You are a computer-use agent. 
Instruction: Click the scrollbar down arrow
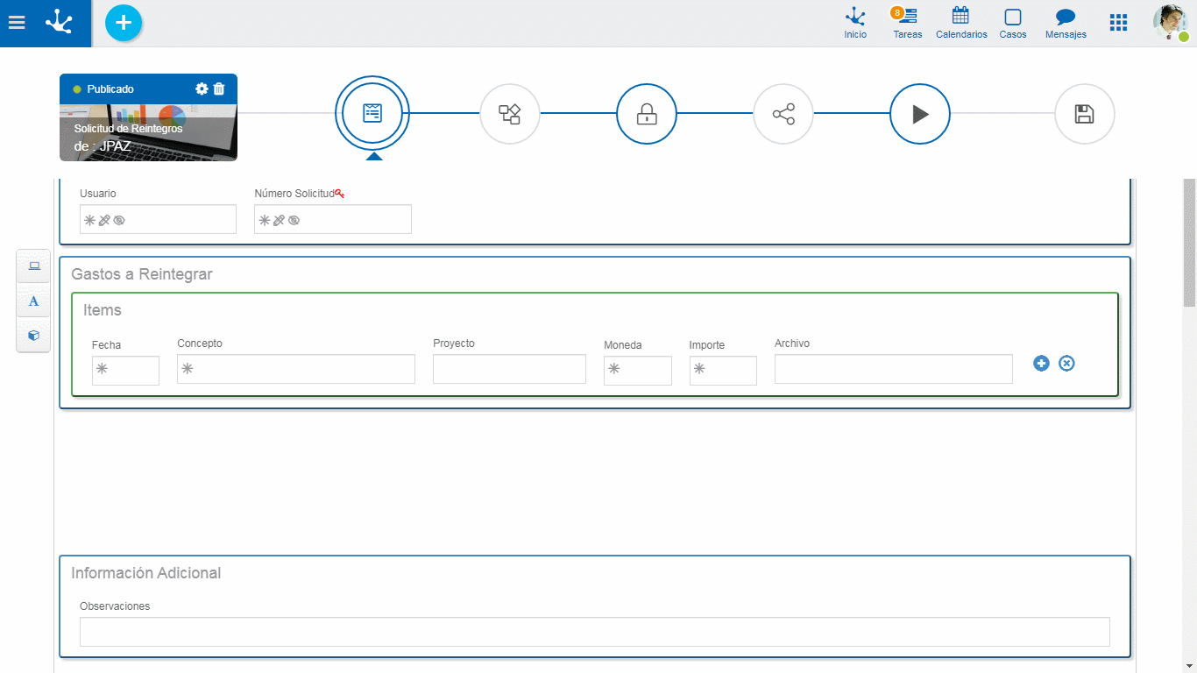click(x=1189, y=665)
